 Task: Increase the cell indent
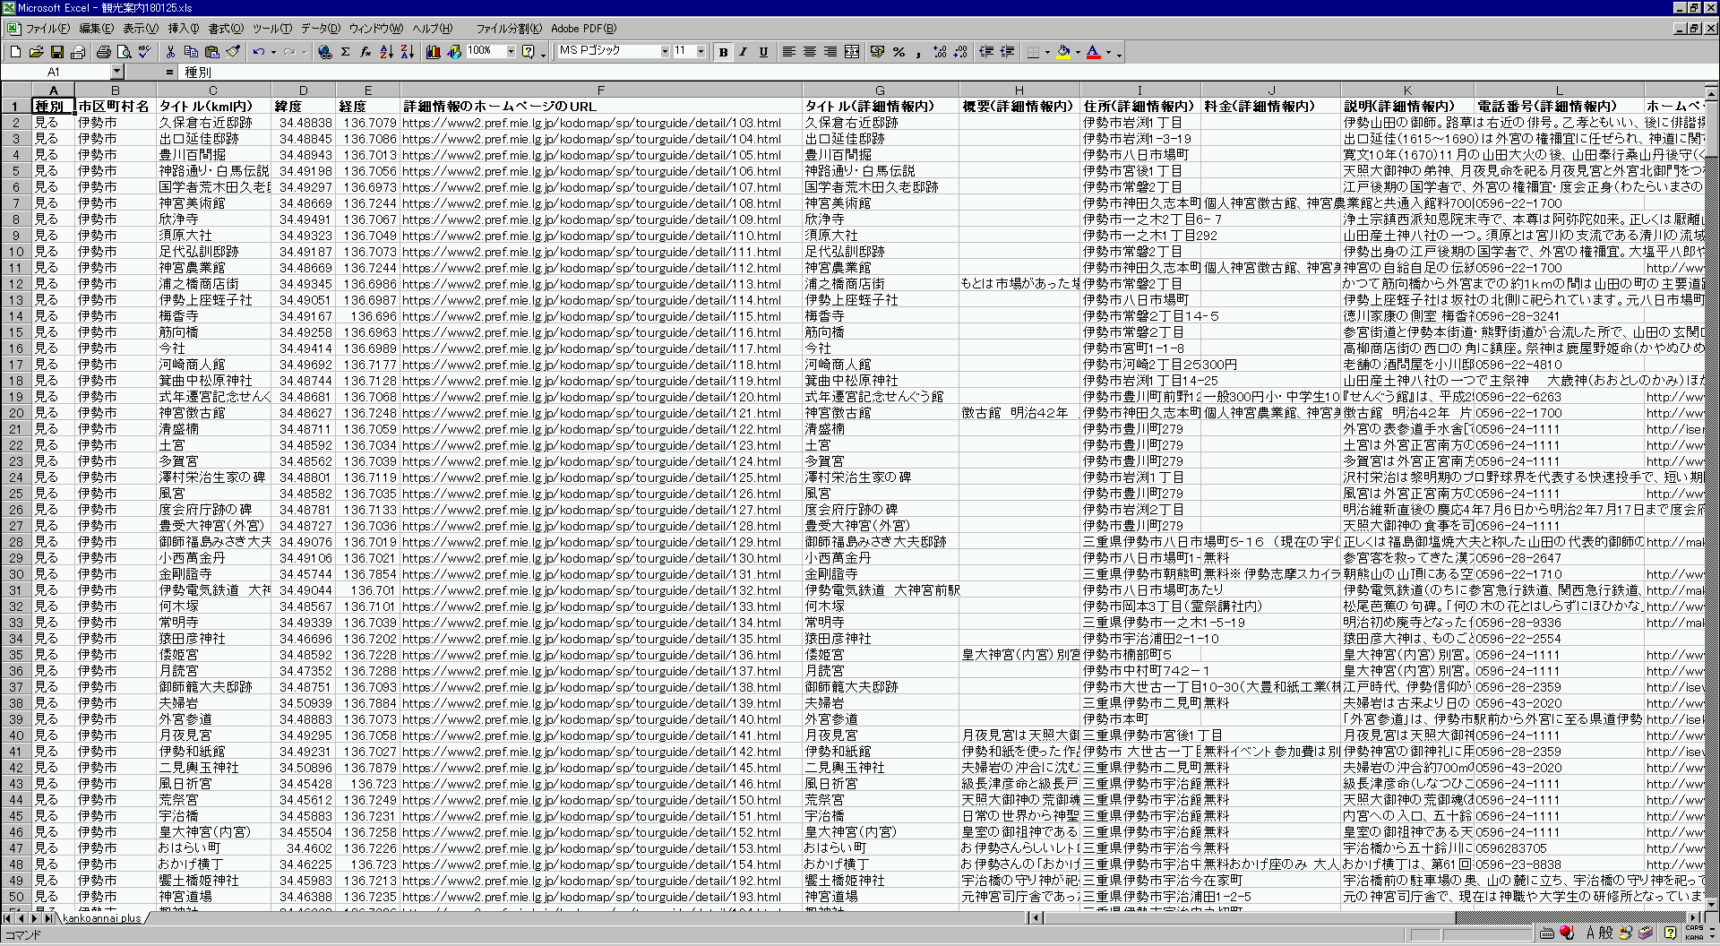[x=1007, y=52]
